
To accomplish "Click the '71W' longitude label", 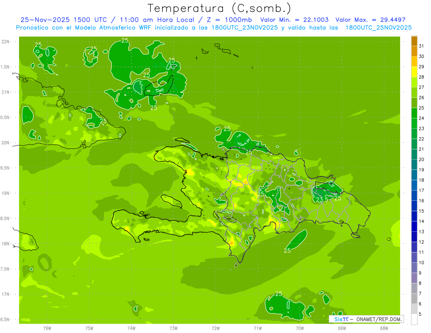I will click(x=258, y=328).
